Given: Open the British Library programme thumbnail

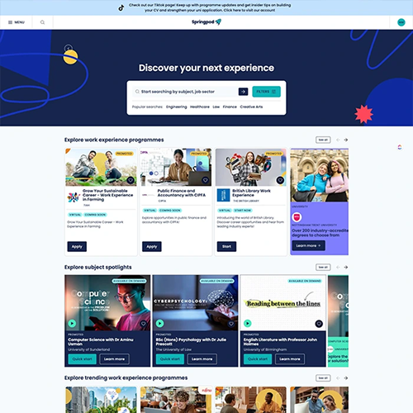Looking at the screenshot, I should click(x=250, y=167).
